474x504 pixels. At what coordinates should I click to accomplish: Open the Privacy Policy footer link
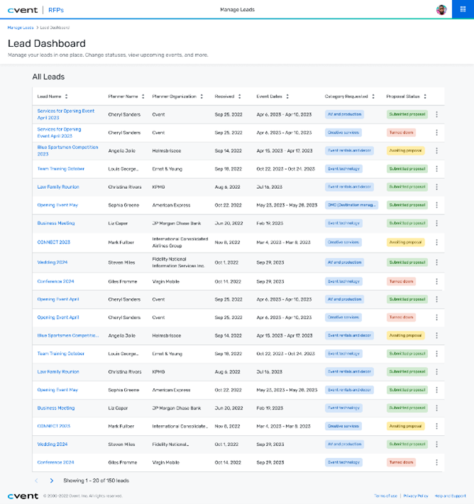(x=416, y=496)
